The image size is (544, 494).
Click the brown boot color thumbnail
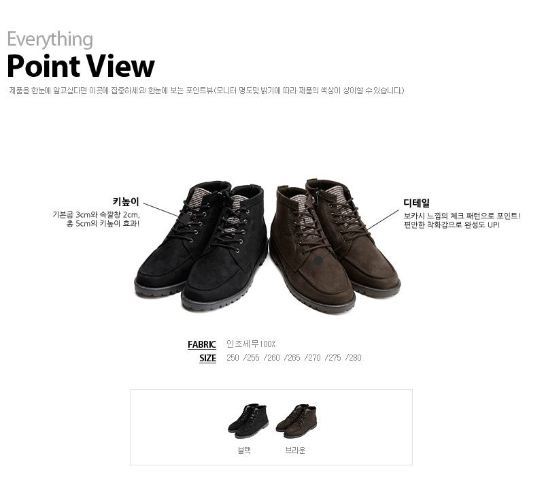[x=296, y=421]
